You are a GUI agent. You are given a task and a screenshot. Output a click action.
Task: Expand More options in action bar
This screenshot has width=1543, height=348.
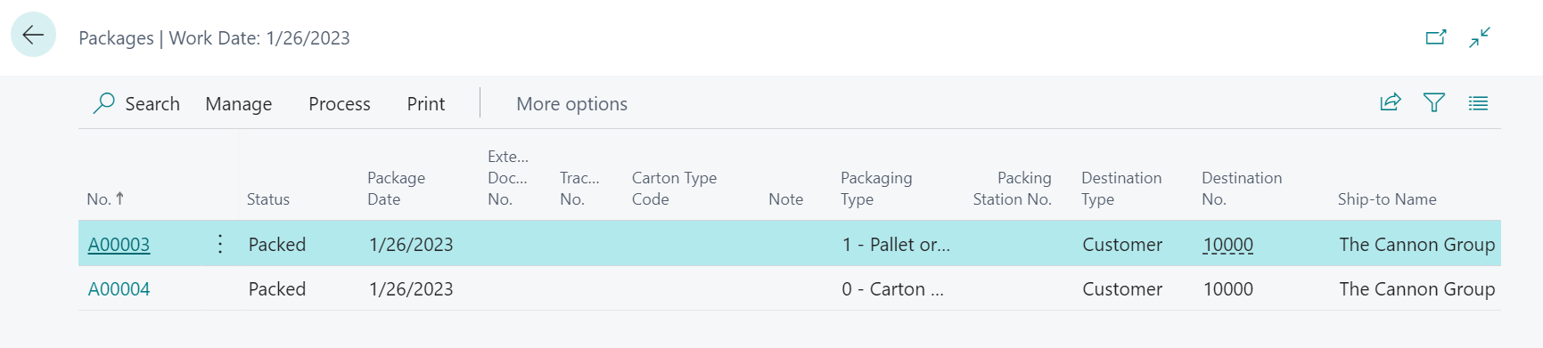click(x=571, y=104)
